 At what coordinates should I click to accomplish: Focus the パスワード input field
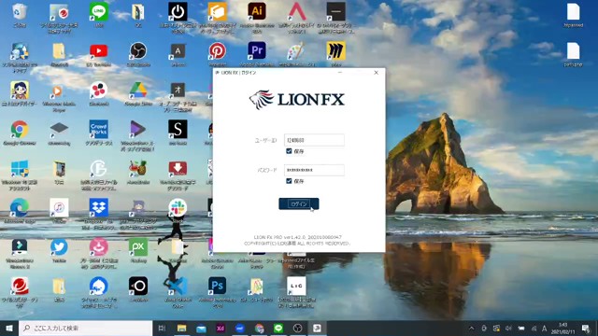pos(314,170)
